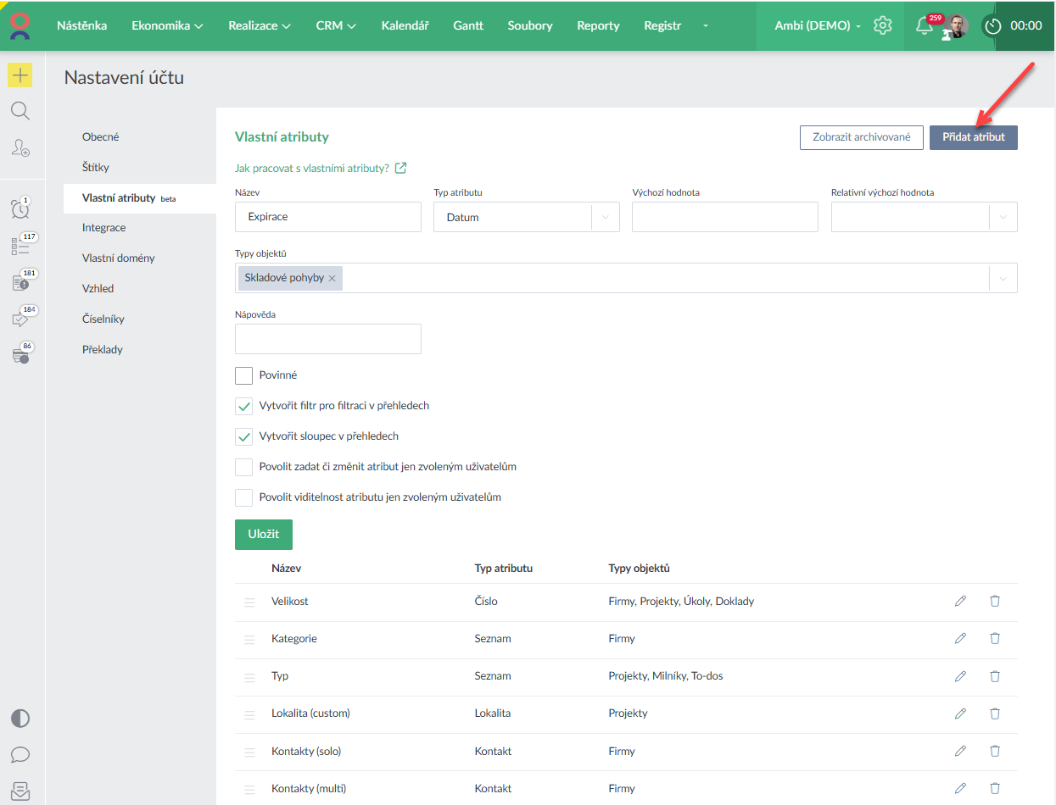Delete the Kategorie attribute via trash icon
The width and height of the screenshot is (1056, 805).
(x=995, y=639)
